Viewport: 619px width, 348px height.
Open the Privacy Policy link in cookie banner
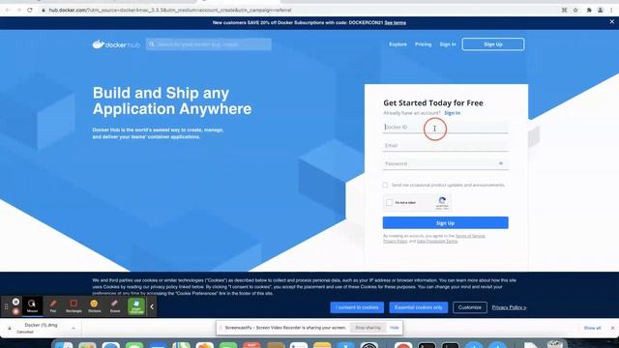509,307
